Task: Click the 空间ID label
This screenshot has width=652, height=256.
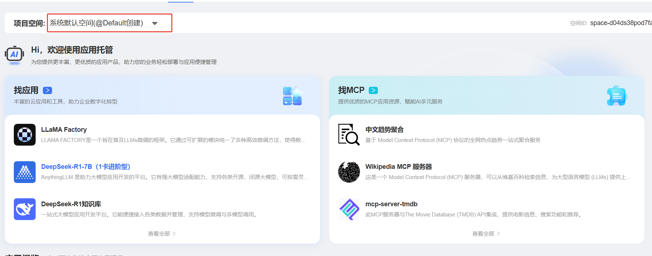Action: coord(579,23)
